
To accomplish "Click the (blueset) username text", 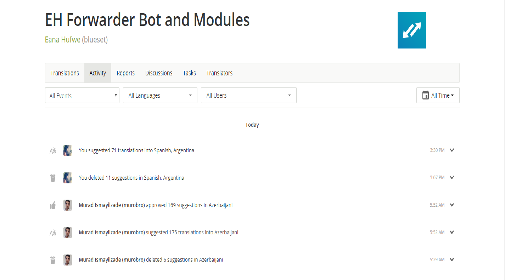I will [x=95, y=40].
